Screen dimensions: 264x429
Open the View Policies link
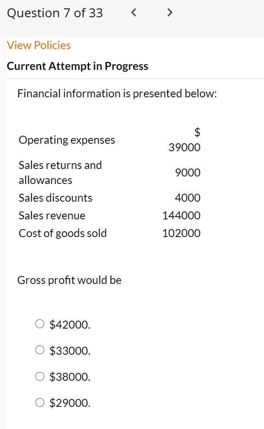coord(39,45)
